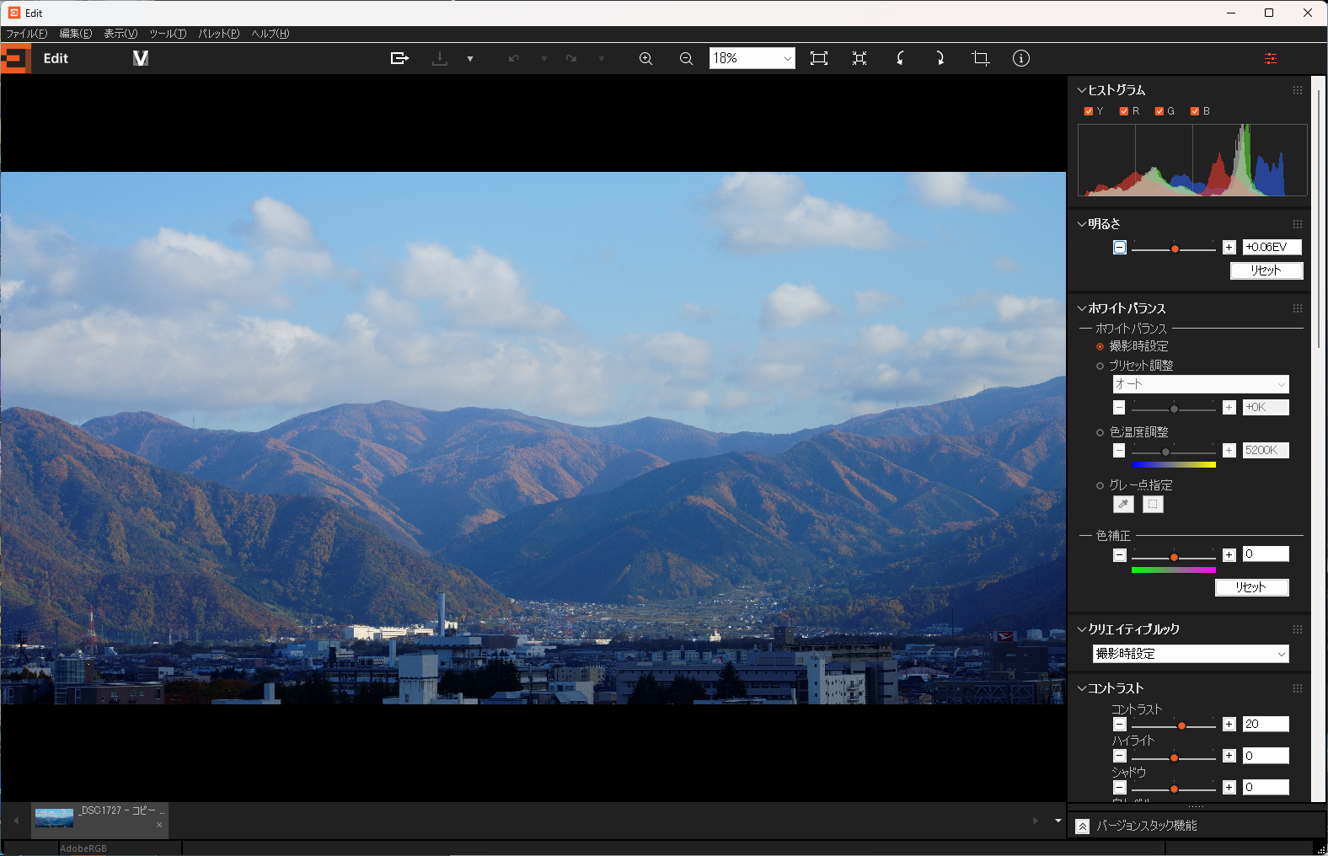Increase ハイライト with plus button

point(1229,756)
